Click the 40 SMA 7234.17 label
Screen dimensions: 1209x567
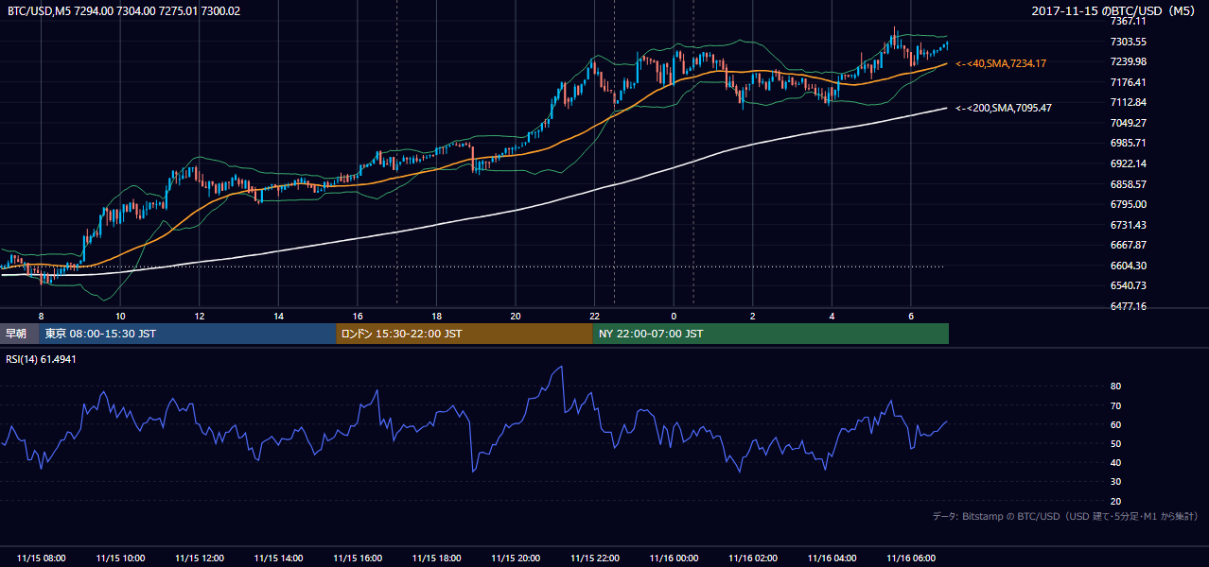(x=1001, y=63)
